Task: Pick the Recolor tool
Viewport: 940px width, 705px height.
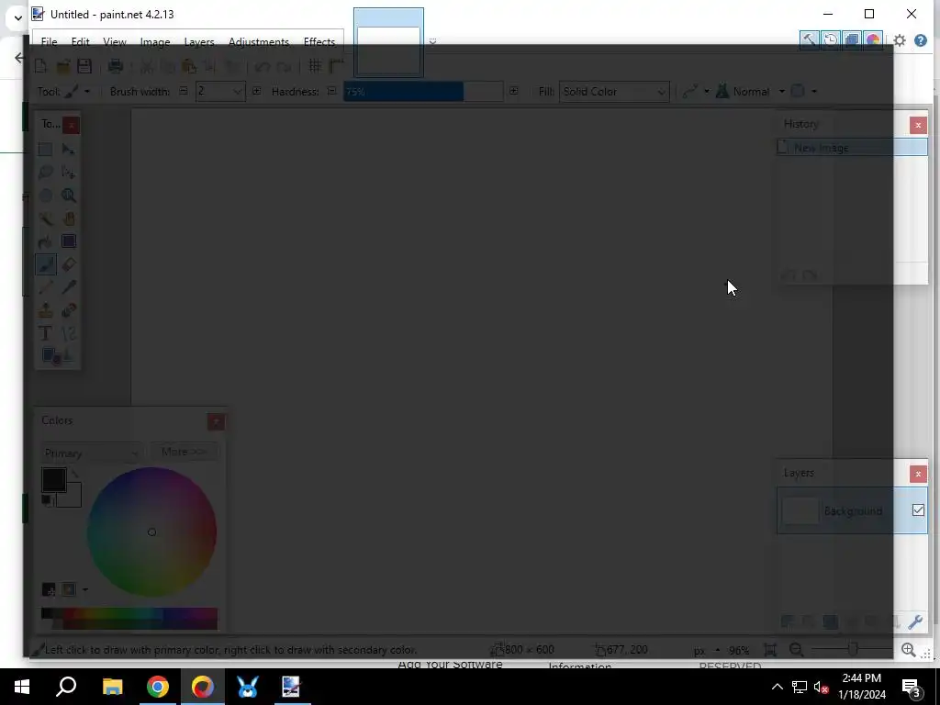Action: pyautogui.click(x=68, y=310)
